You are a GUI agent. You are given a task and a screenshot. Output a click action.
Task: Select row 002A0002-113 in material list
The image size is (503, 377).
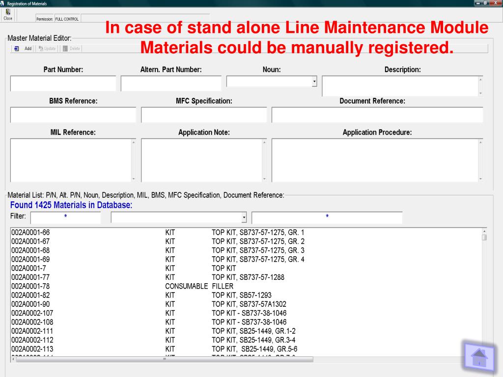pos(246,349)
